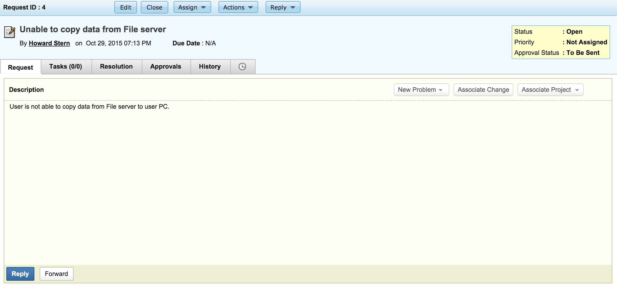Viewport: 617px width, 286px height.
Task: Switch to the Resolution tab
Action: tap(116, 66)
